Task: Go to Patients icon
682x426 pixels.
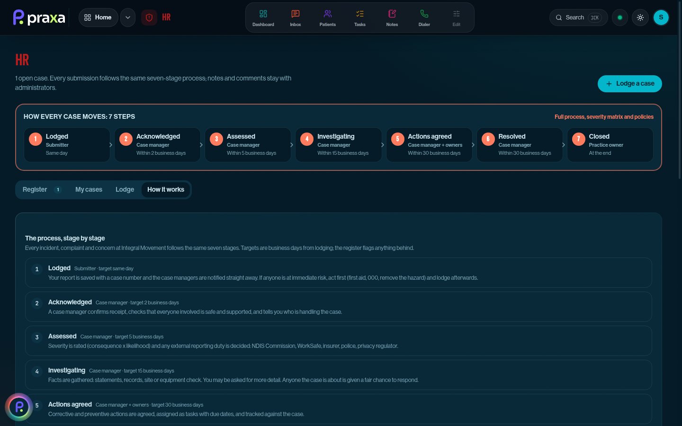Action: (328, 14)
